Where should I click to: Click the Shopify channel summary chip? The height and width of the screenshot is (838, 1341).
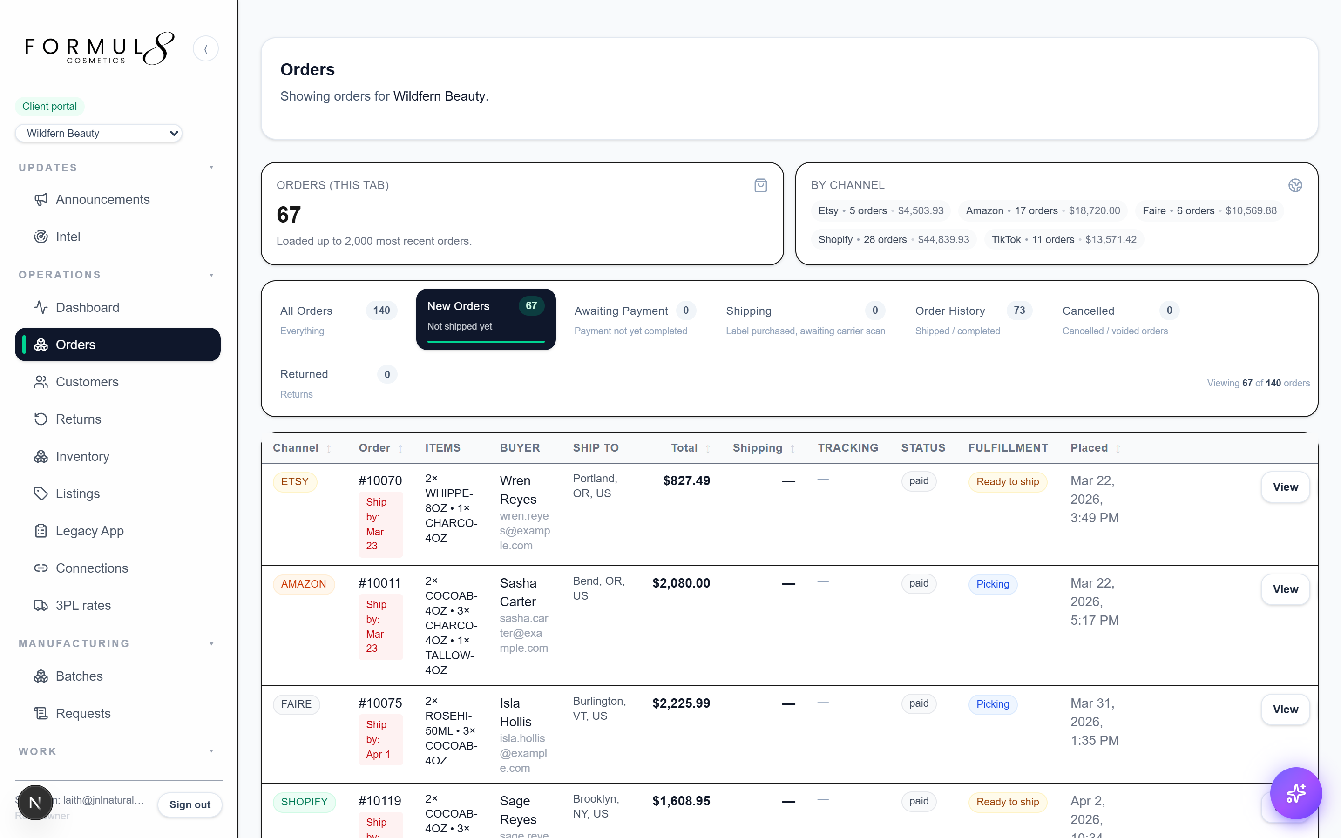(893, 239)
